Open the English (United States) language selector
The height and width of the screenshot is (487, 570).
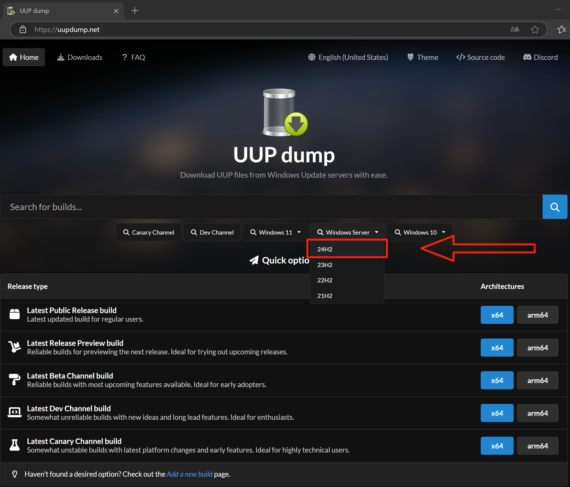pos(348,57)
